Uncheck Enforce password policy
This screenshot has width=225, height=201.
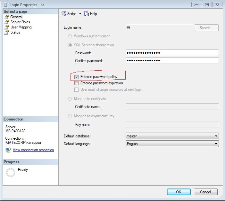76,77
